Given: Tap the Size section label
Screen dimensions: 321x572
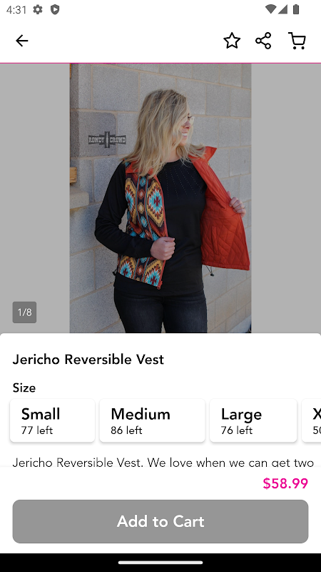Looking at the screenshot, I should click(x=24, y=388).
